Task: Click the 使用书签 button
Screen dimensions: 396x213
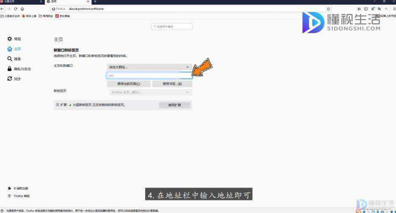Action: coord(172,84)
